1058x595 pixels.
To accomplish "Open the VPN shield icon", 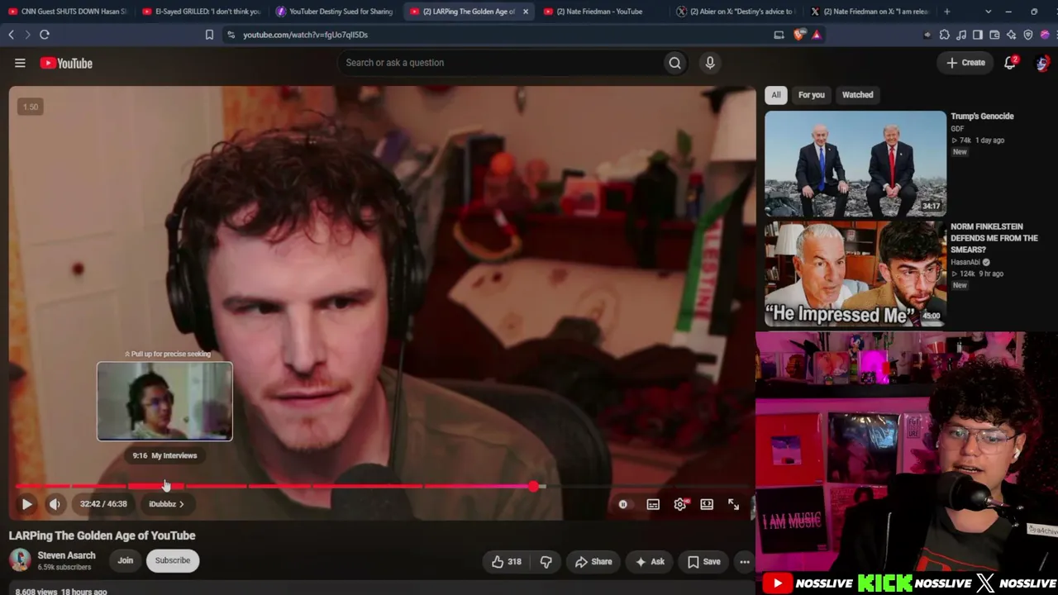I will point(1028,35).
